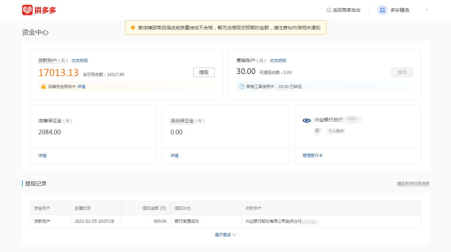451x252 pixels.
Task: Click the 个人账户 tag on the bank card
Action: (x=336, y=131)
